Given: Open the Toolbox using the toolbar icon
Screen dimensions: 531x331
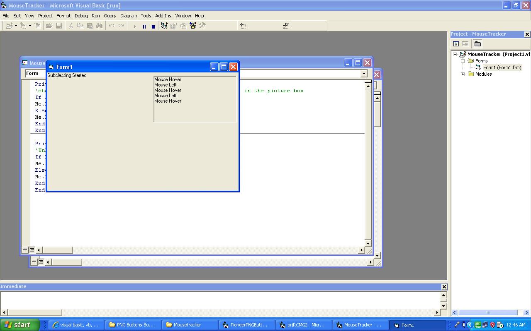Looking at the screenshot, I should point(202,26).
